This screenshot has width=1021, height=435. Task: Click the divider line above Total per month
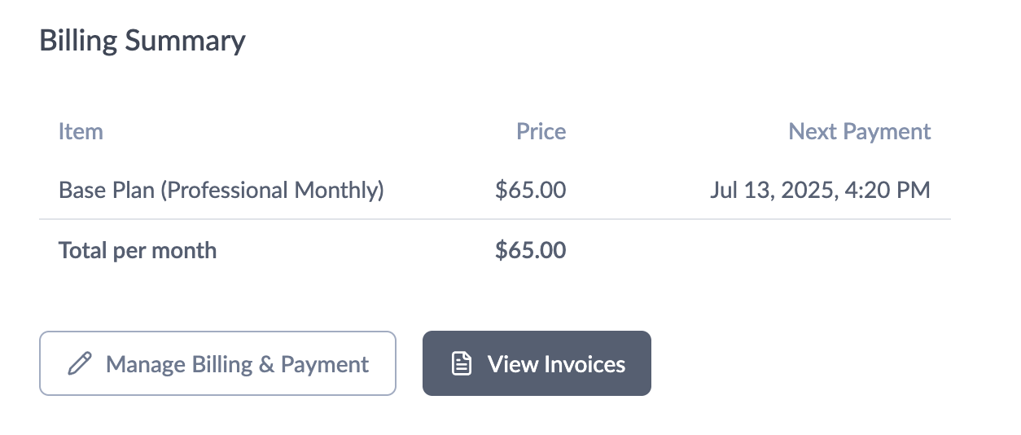495,219
